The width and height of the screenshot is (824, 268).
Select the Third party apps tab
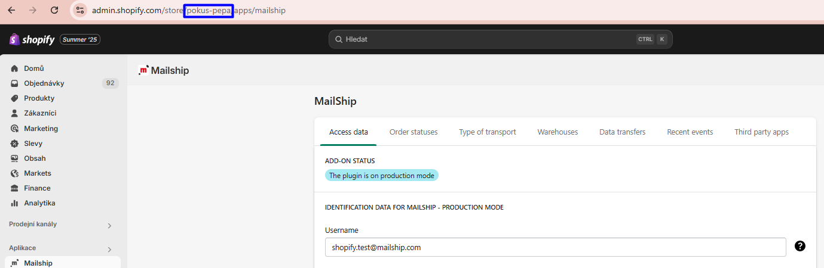pyautogui.click(x=761, y=132)
